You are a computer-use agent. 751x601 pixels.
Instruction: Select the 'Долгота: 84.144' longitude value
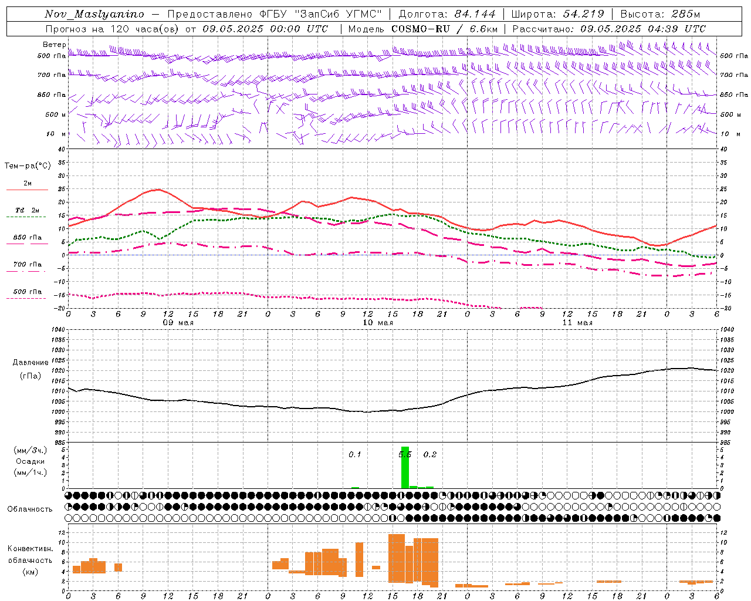447,14
